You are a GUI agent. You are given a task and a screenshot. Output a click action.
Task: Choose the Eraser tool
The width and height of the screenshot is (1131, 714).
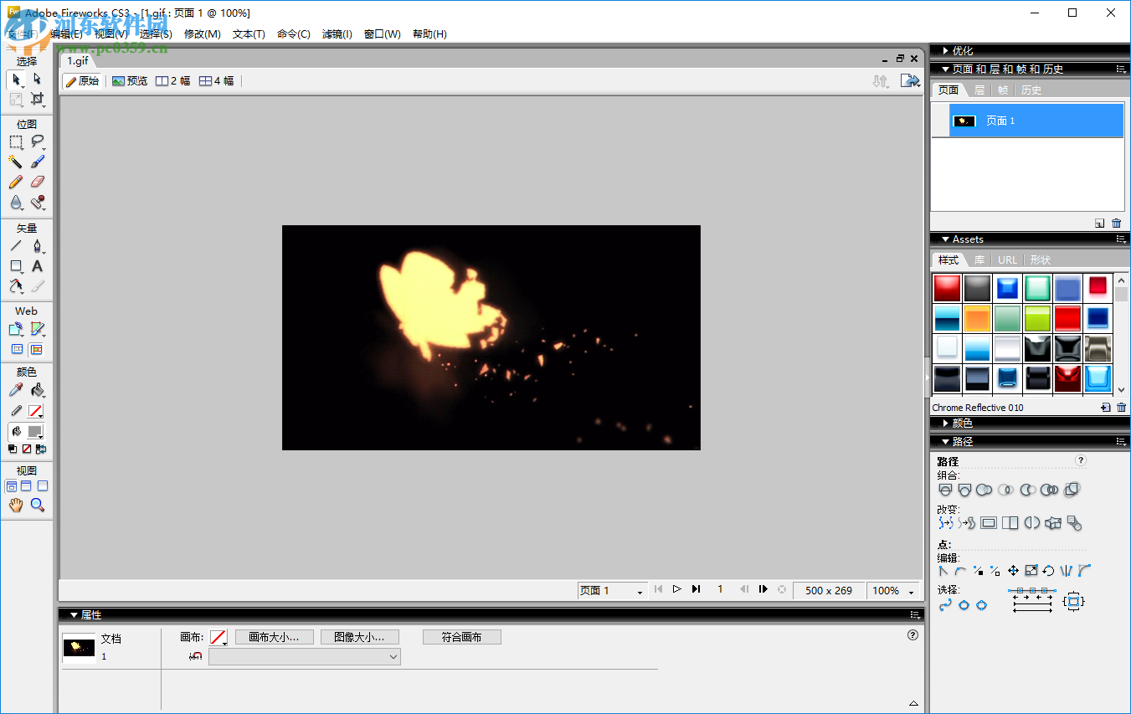coord(38,182)
